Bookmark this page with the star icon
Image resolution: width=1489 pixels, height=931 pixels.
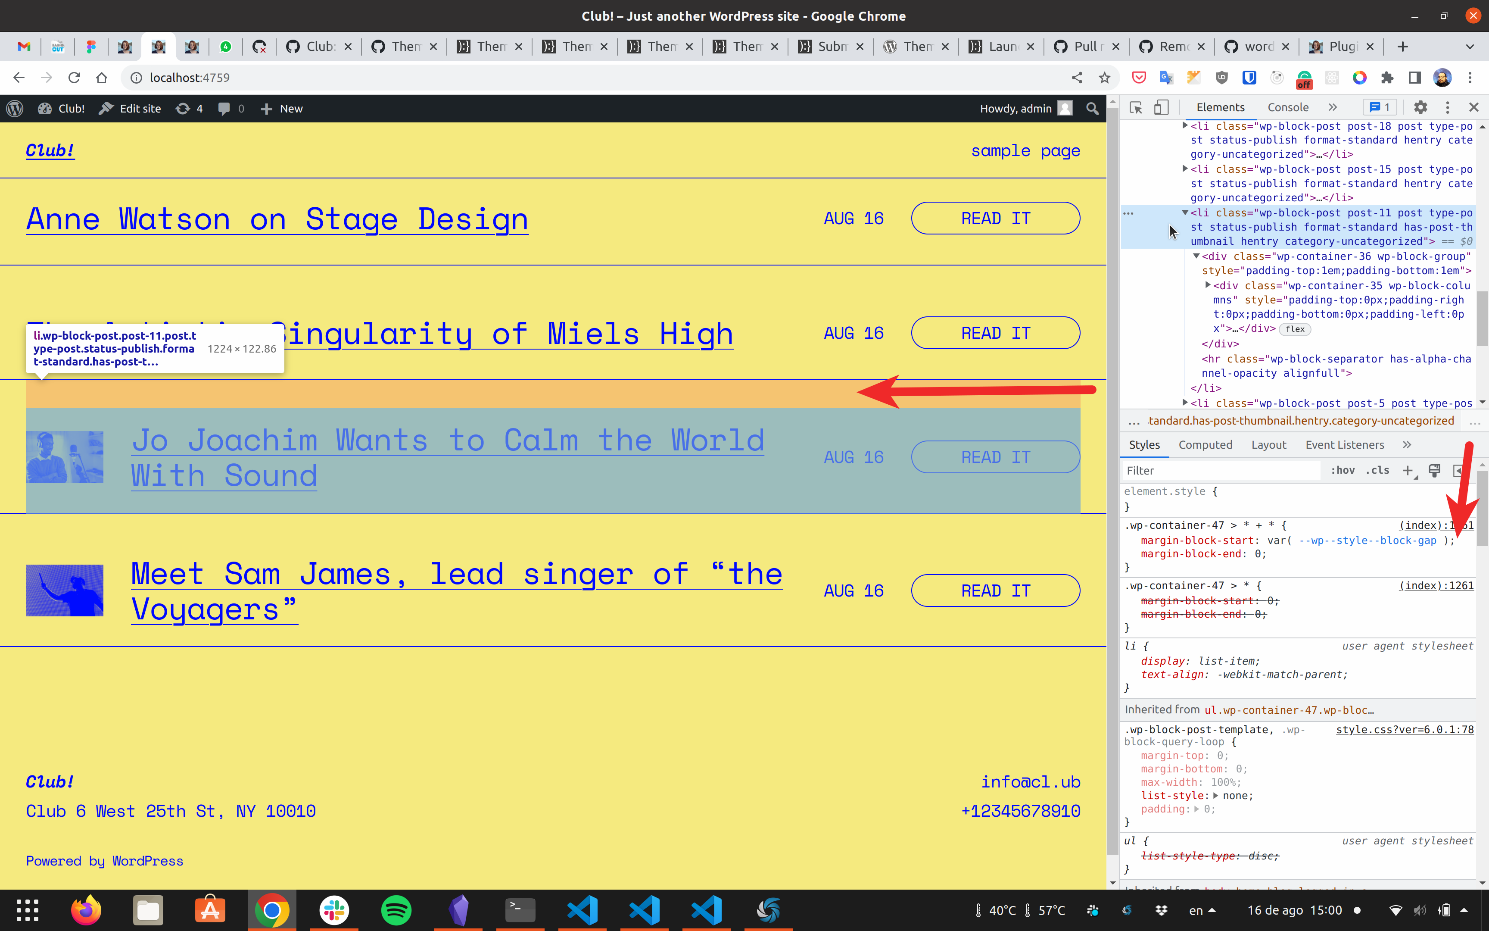click(1104, 78)
